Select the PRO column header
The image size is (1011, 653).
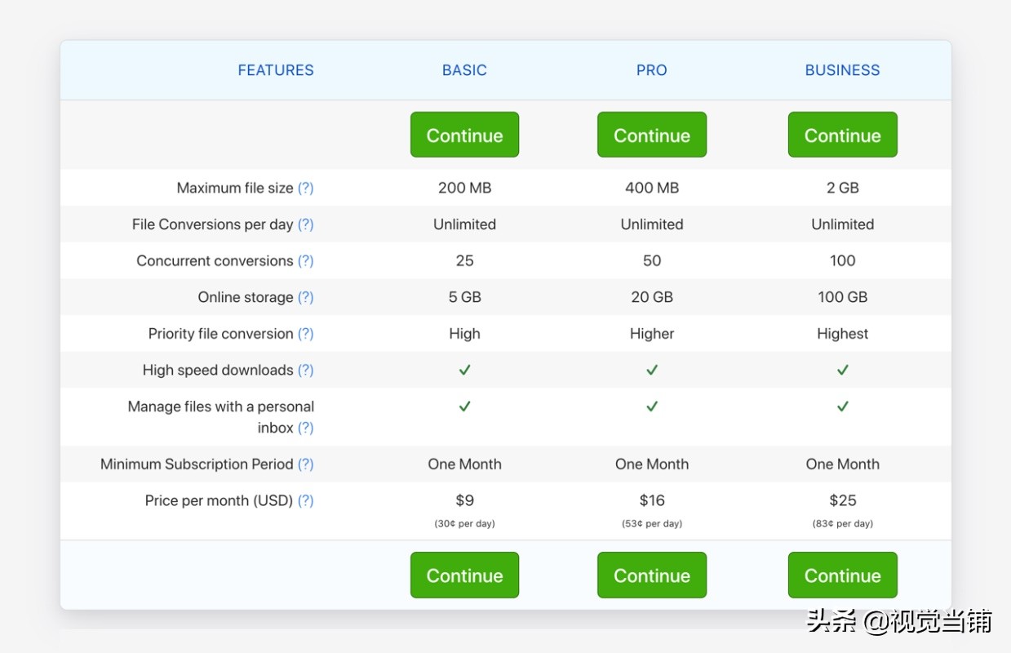click(x=651, y=70)
